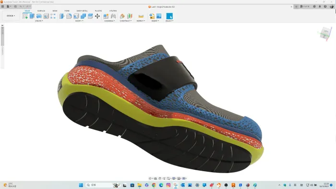The height and width of the screenshot is (189, 336).
Task: Click the Pan hand navigation icon
Action: pyautogui.click(x=160, y=178)
